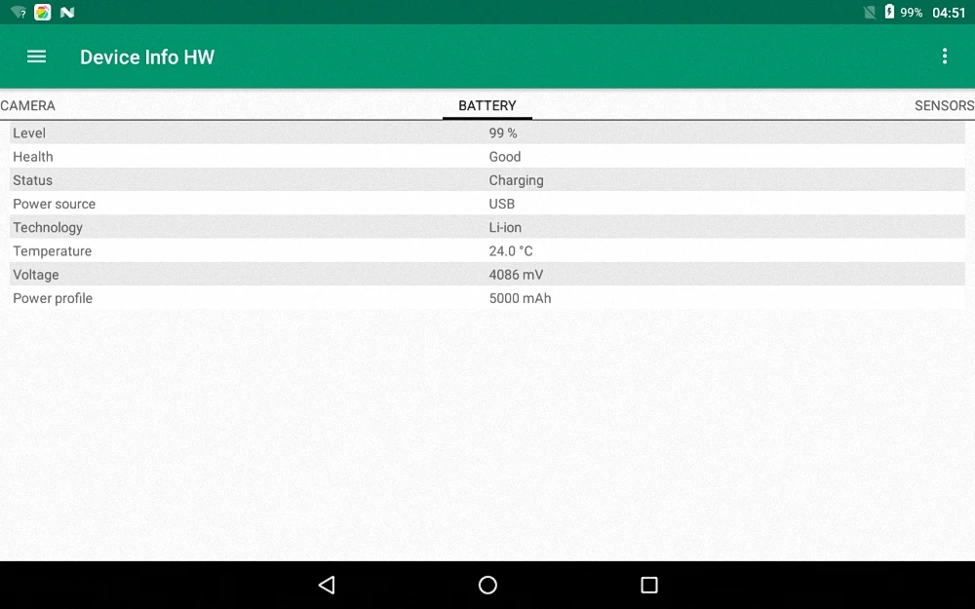Tap the 99 % level value
Image resolution: width=975 pixels, height=609 pixels.
[503, 133]
